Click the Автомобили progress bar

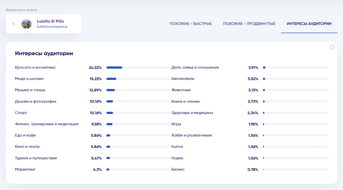coord(295,79)
